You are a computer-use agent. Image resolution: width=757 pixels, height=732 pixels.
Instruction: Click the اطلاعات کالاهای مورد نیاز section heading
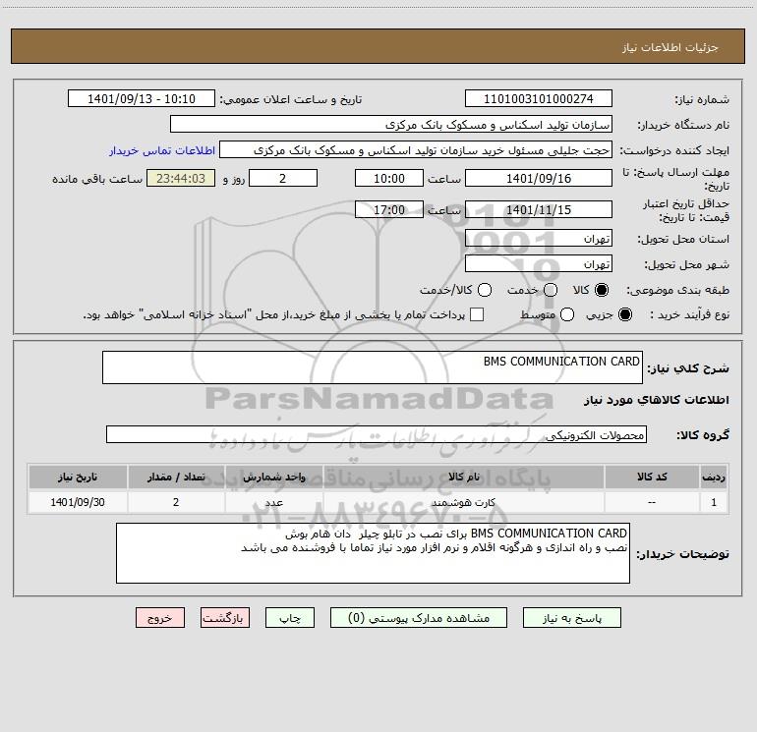click(x=657, y=400)
